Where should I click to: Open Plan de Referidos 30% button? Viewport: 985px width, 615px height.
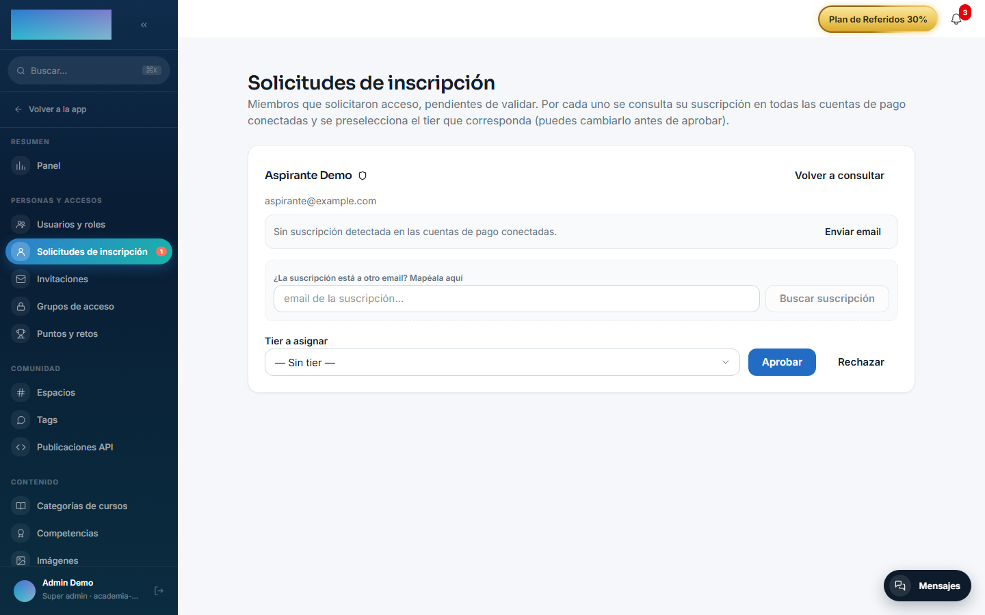[878, 19]
